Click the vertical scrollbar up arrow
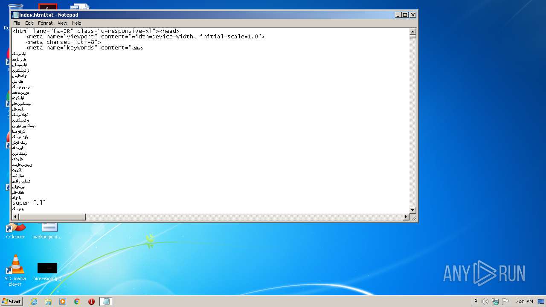546x307 pixels. click(x=412, y=31)
